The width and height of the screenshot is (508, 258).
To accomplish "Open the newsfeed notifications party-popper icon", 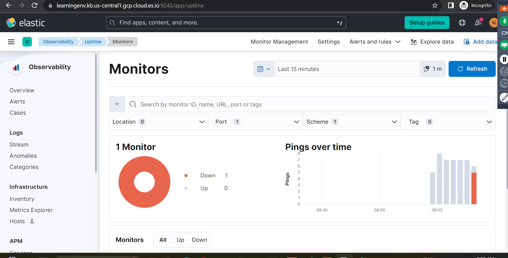I will (x=478, y=23).
